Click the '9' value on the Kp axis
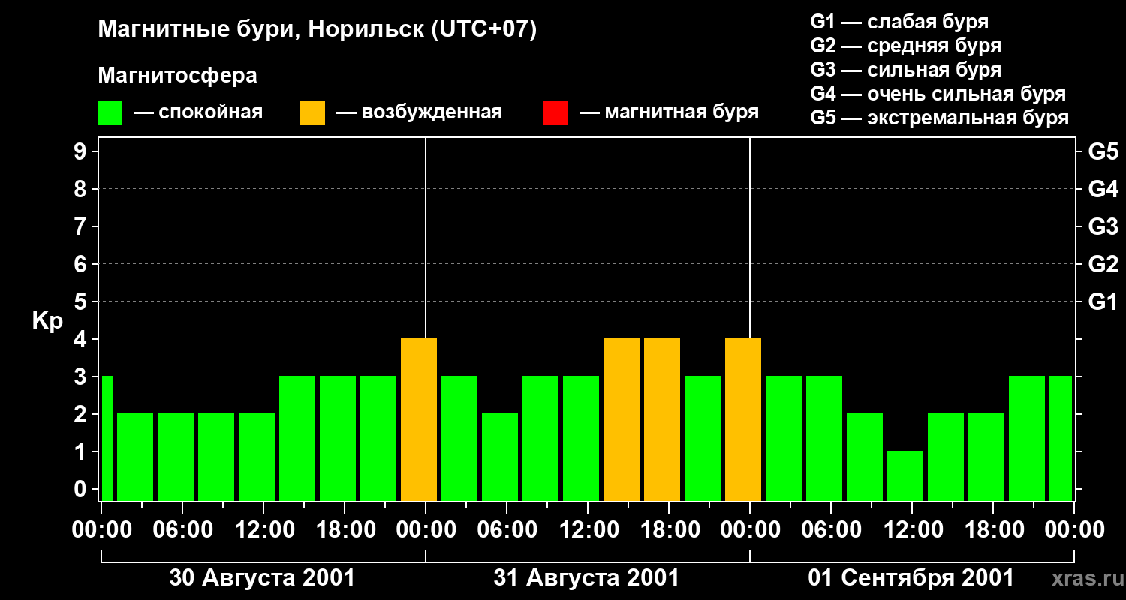 pyautogui.click(x=82, y=152)
